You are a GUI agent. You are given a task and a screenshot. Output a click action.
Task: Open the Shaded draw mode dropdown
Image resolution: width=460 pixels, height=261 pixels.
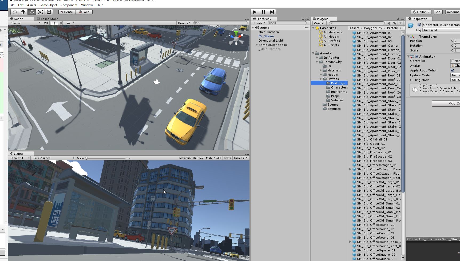click(25, 23)
